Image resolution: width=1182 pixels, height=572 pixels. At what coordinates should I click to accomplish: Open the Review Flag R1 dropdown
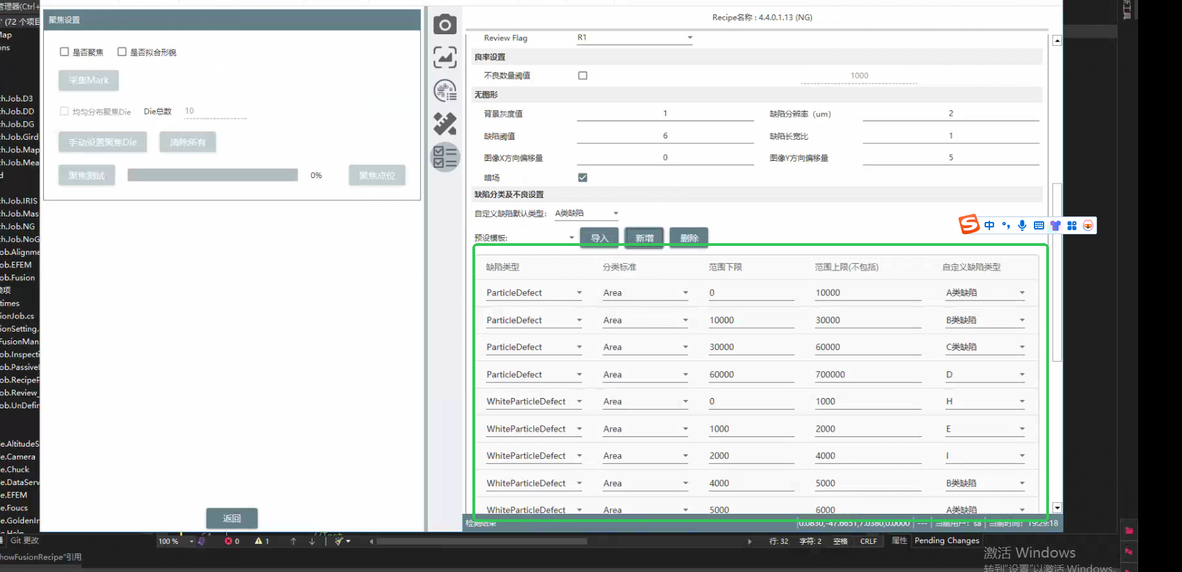point(634,38)
